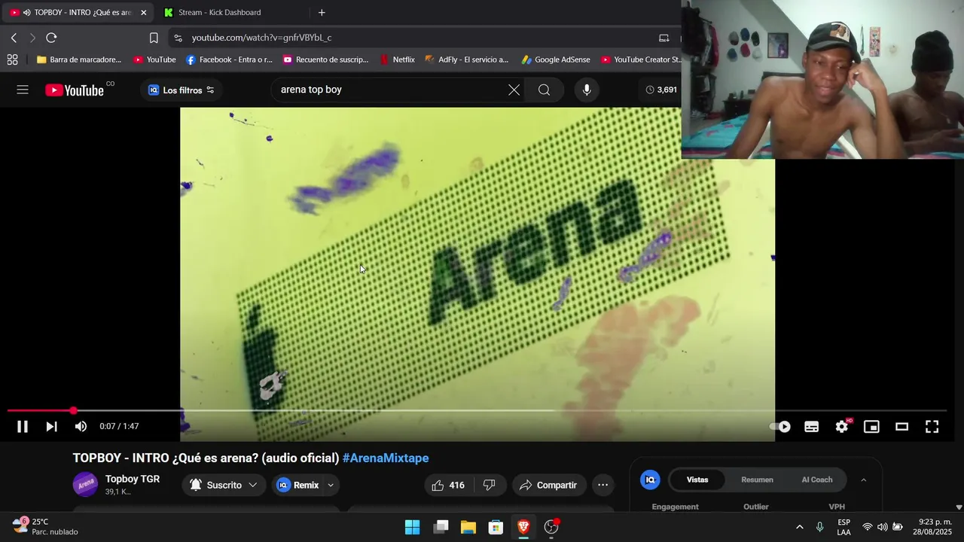The width and height of the screenshot is (964, 542).
Task: Mute the video volume
Action: pos(81,427)
